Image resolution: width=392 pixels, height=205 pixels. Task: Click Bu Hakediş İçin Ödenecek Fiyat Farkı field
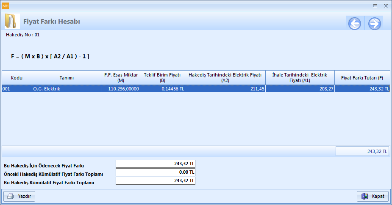pos(156,164)
